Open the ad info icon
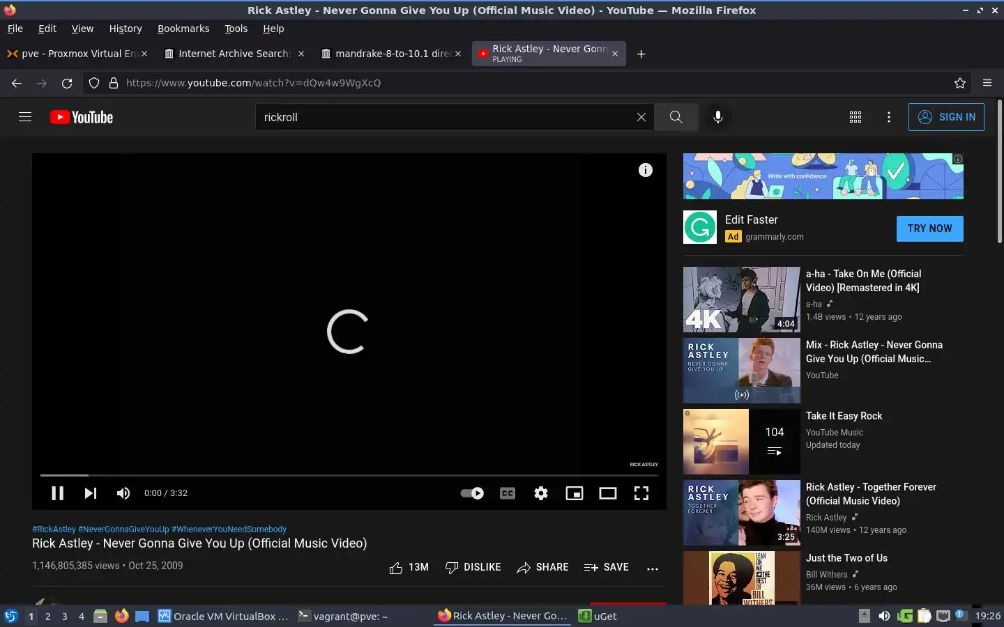The height and width of the screenshot is (627, 1004). (x=958, y=159)
